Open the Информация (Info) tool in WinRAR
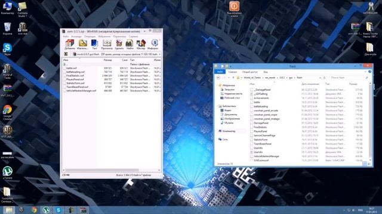The height and width of the screenshot is (214, 382). tap(153, 45)
